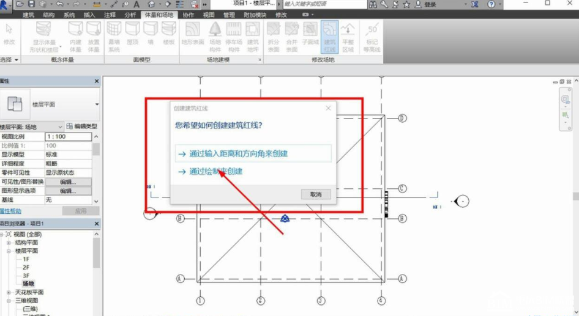The width and height of the screenshot is (579, 316).
Task: Close the 创建建筑红线 dialog
Action: click(x=328, y=108)
